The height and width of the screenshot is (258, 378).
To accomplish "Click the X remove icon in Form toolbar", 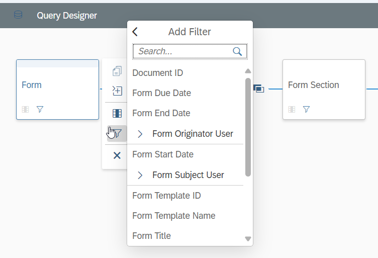I will [117, 155].
